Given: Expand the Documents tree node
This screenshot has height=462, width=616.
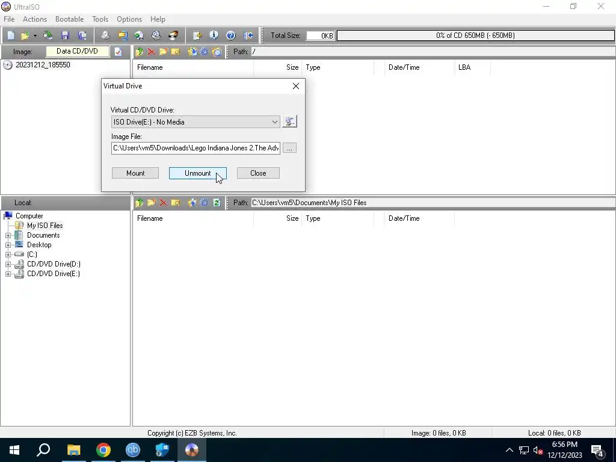Looking at the screenshot, I should [x=8, y=235].
